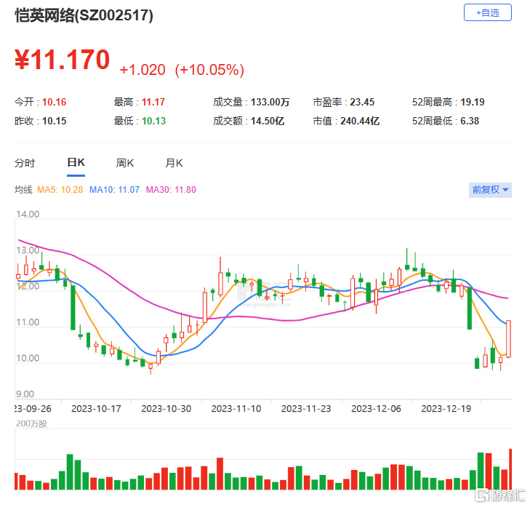Click the 2023-12-06 date axis label
Image resolution: width=530 pixels, height=507 pixels.
coord(376,409)
